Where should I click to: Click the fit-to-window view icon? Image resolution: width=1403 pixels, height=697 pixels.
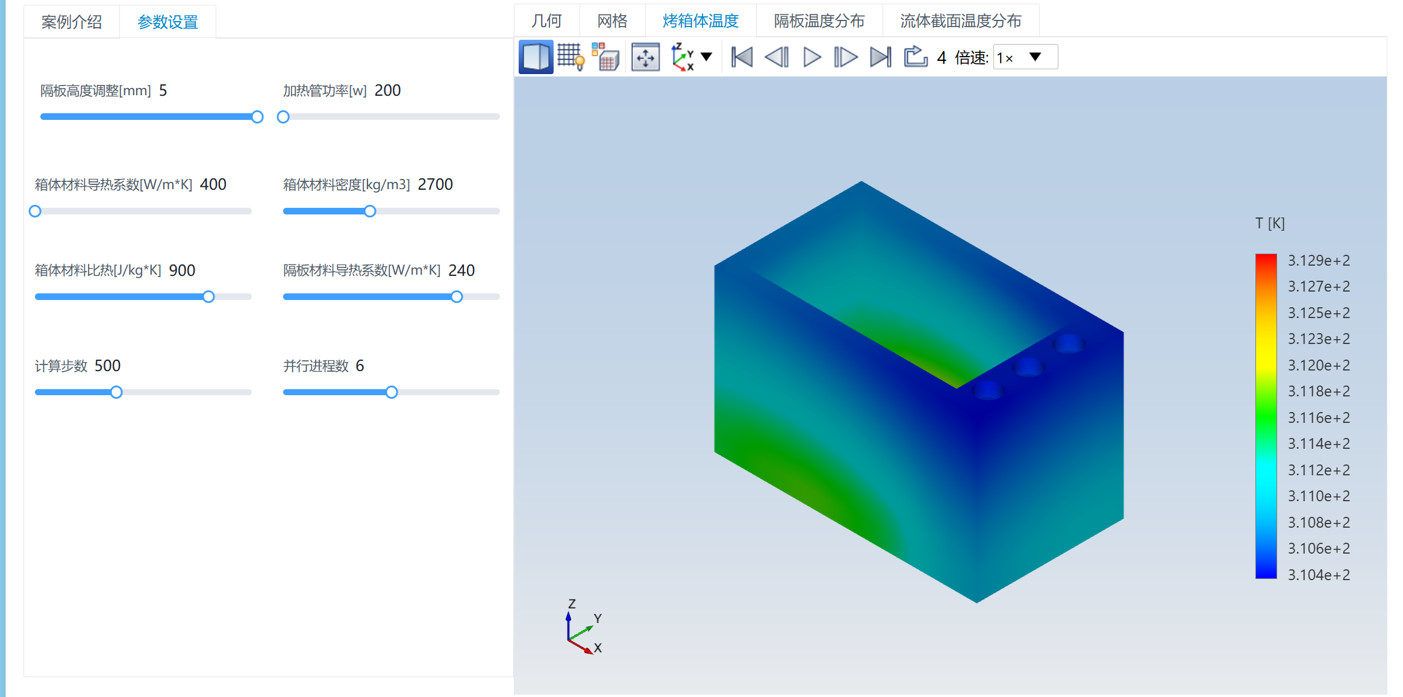645,57
